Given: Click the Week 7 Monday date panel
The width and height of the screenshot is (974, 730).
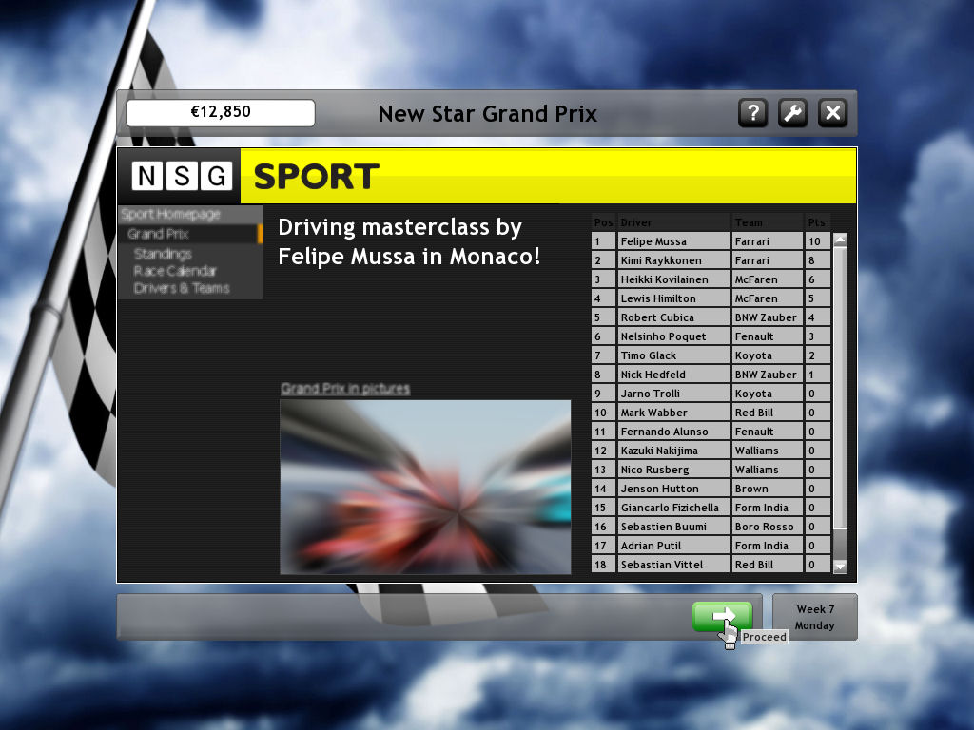Looking at the screenshot, I should point(815,617).
